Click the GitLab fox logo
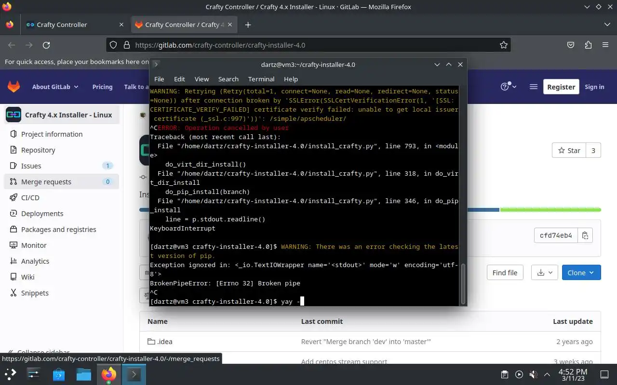This screenshot has height=385, width=617. tap(13, 87)
